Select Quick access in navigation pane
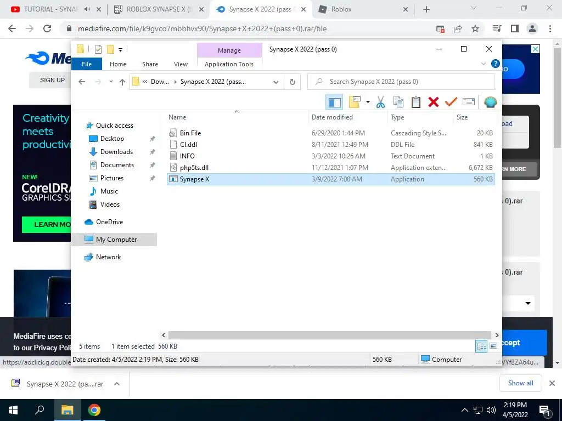The width and height of the screenshot is (562, 421). pyautogui.click(x=114, y=126)
